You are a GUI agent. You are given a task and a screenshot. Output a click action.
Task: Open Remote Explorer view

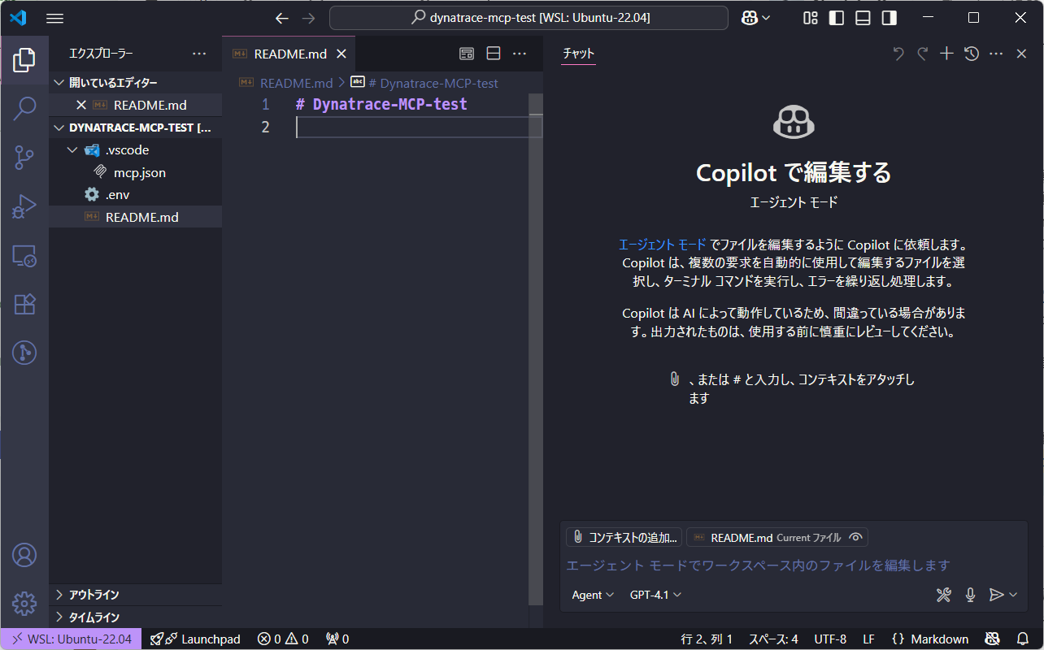point(24,255)
